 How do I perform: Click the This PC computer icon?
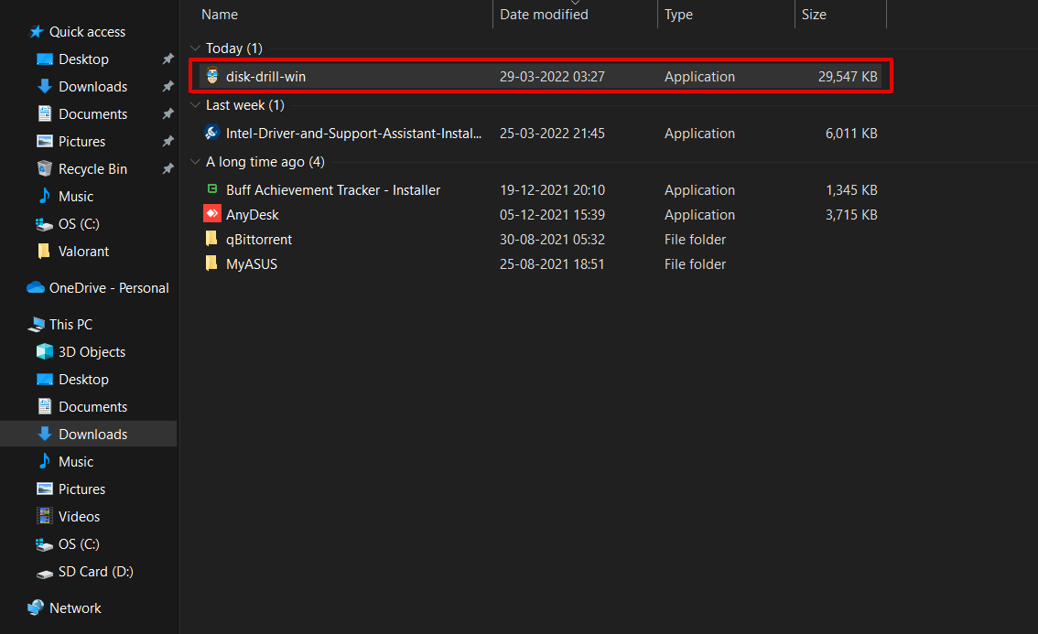click(36, 324)
